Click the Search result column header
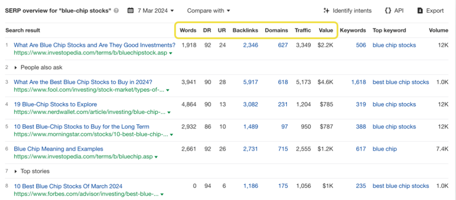This screenshot has width=456, height=200. pyautogui.click(x=23, y=30)
